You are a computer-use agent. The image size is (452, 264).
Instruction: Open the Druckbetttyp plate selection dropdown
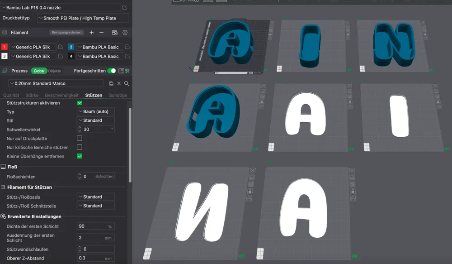pyautogui.click(x=84, y=18)
